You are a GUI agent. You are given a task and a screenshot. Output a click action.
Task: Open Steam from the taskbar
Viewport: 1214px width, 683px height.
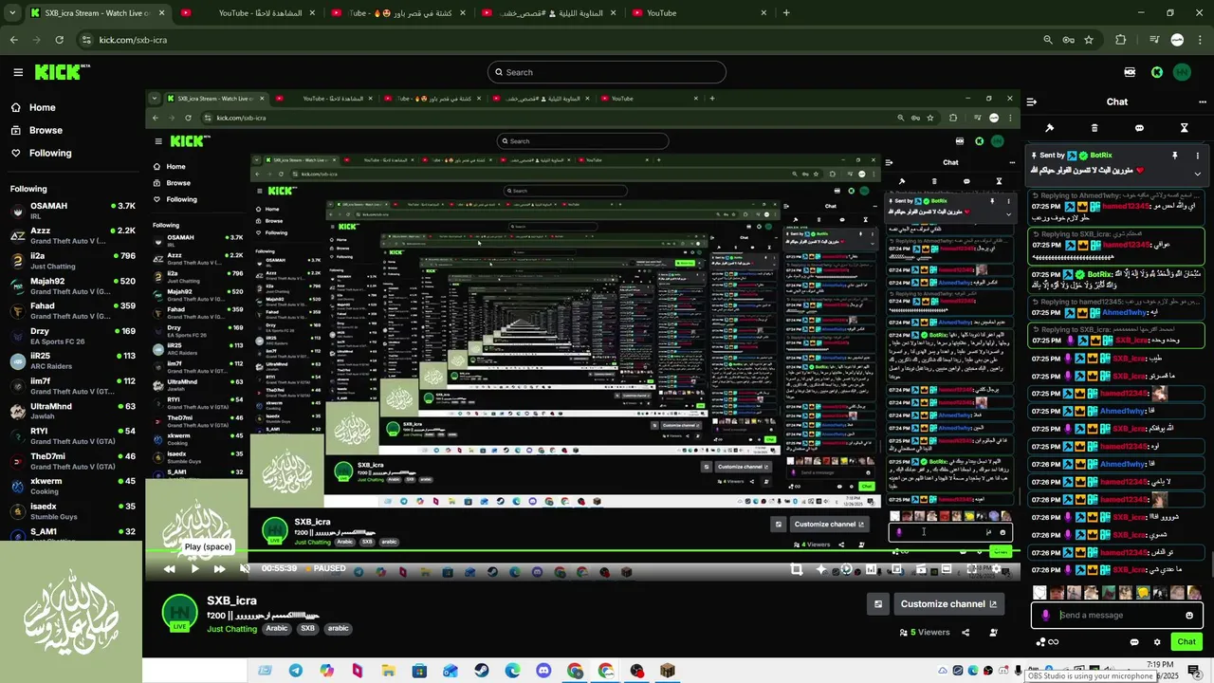482,671
